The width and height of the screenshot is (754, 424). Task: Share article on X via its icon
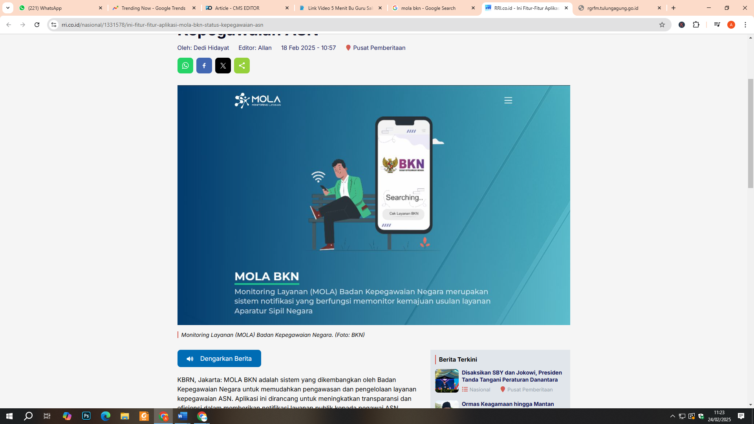[x=223, y=66]
